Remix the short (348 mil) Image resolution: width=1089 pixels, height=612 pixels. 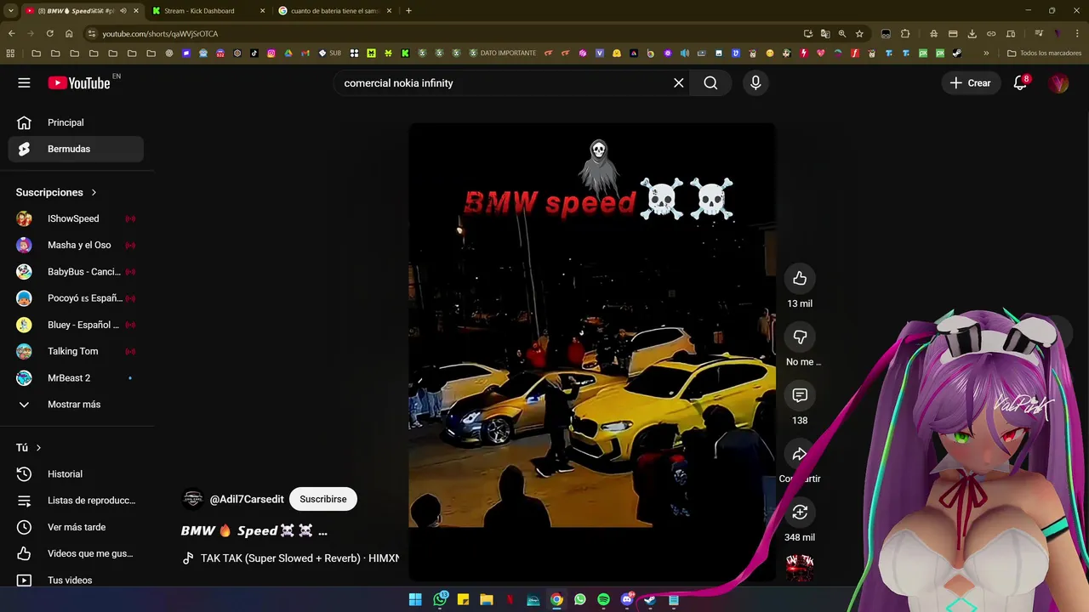pos(800,512)
